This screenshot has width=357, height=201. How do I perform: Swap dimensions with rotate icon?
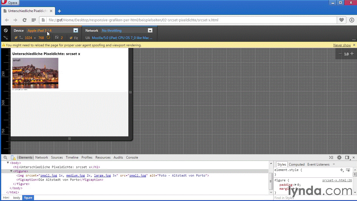(48, 38)
